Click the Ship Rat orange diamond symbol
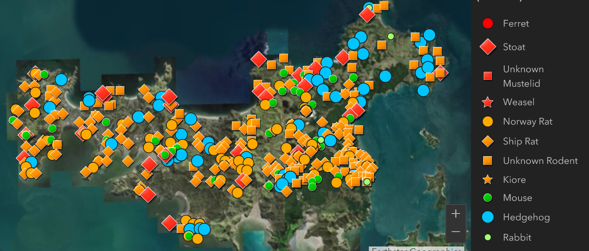The image size is (589, 251). (x=487, y=141)
